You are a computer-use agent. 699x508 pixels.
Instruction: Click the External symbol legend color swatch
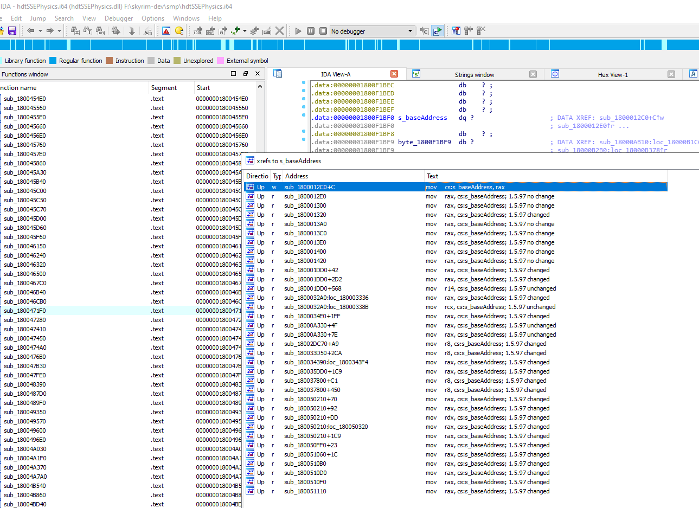pyautogui.click(x=220, y=61)
